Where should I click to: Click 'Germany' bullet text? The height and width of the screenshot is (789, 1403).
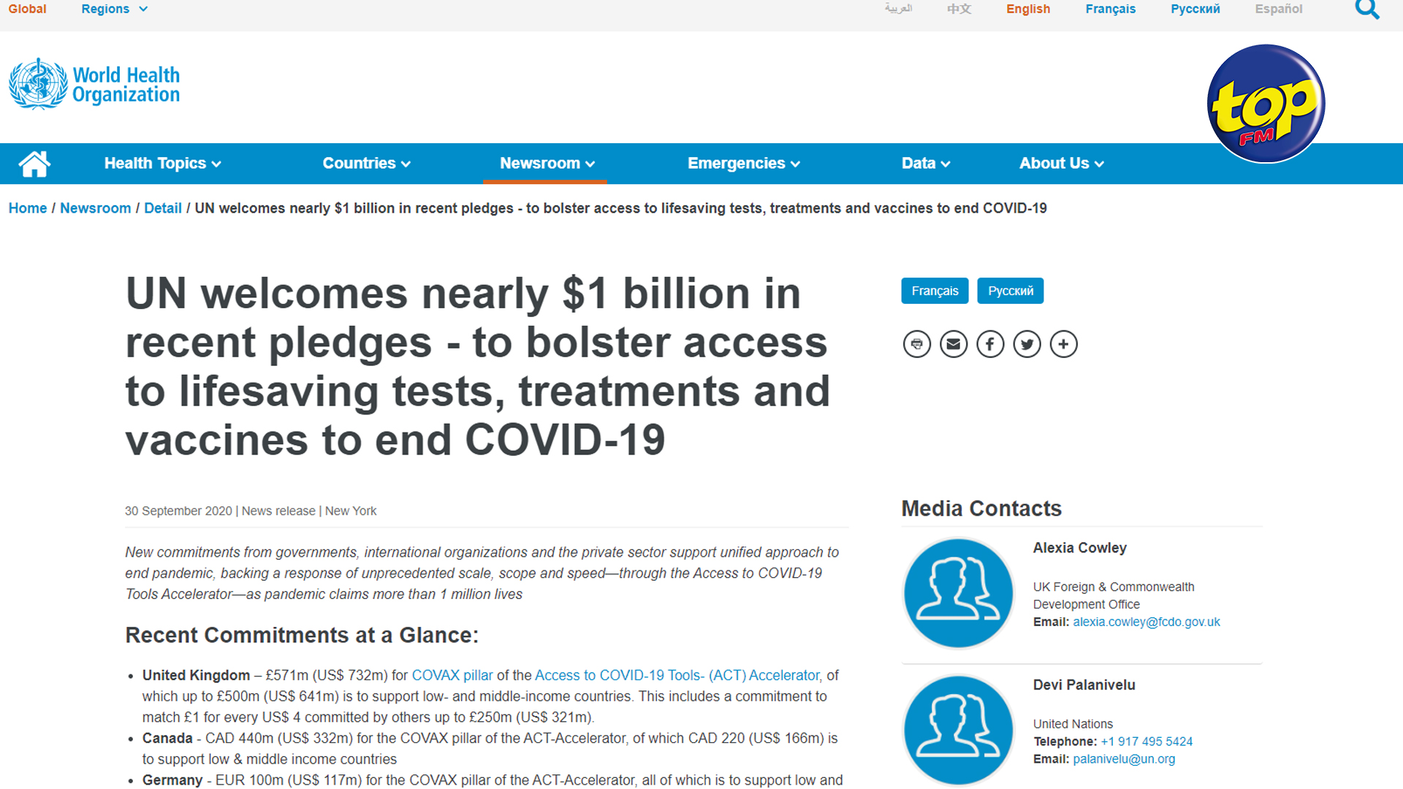[172, 780]
